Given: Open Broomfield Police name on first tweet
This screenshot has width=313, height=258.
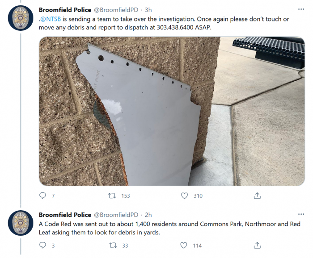Looking at the screenshot, I should pyautogui.click(x=65, y=10).
